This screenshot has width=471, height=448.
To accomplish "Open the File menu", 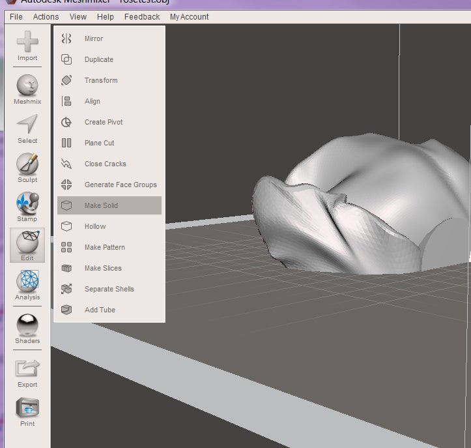I will (16, 17).
